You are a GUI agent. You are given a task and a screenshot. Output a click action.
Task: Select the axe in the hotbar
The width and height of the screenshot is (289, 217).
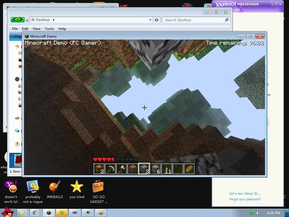[122, 169]
